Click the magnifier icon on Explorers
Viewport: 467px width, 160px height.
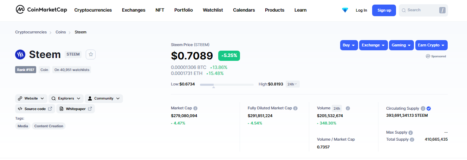click(x=54, y=98)
